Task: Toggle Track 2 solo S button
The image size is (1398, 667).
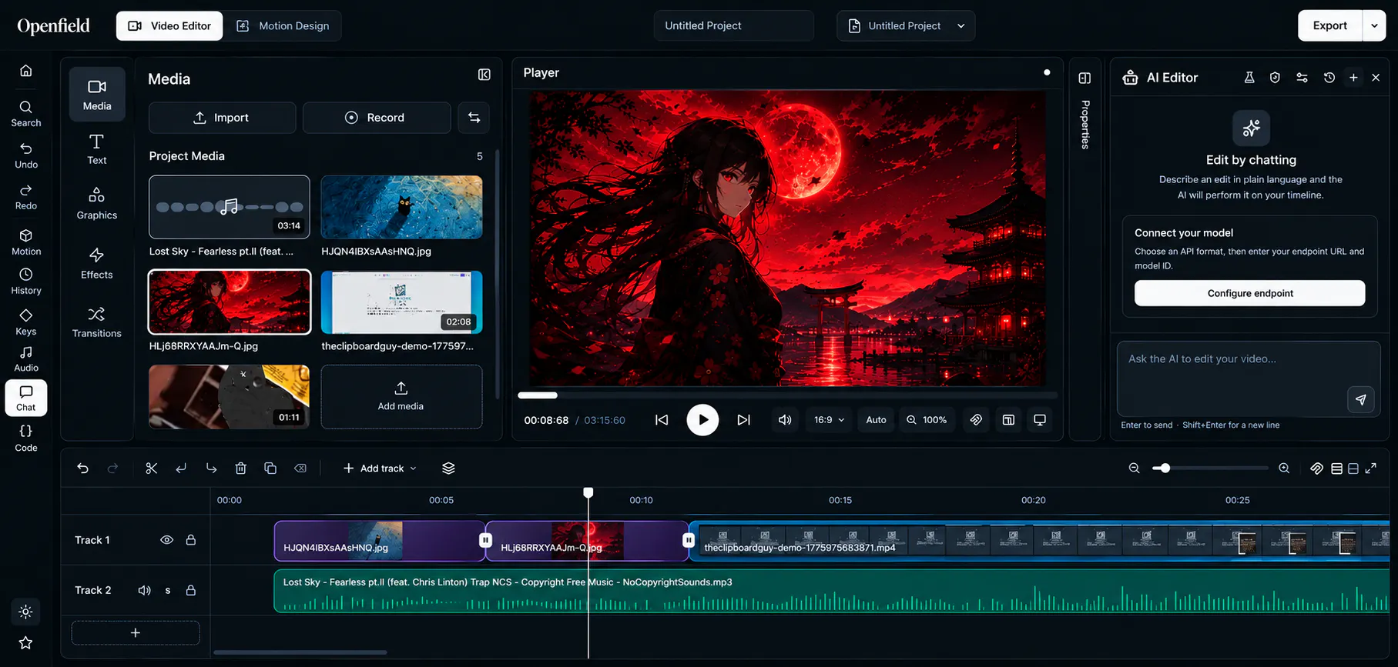Action: [168, 590]
